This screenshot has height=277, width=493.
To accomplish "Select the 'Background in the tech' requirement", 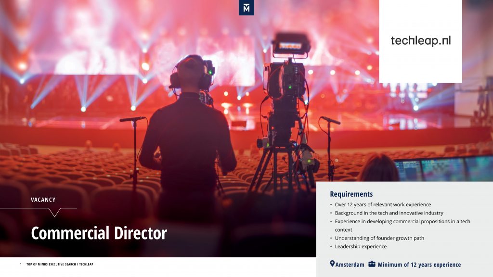I will click(x=389, y=213).
